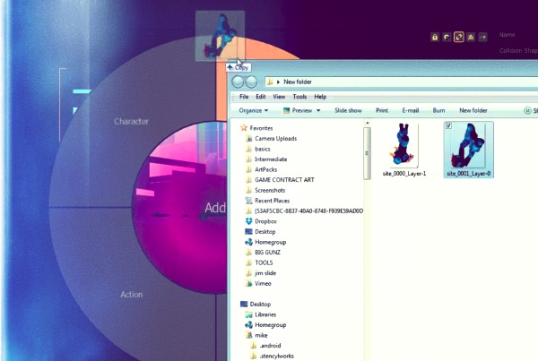Click the curved arrow rotate icon

click(447, 37)
